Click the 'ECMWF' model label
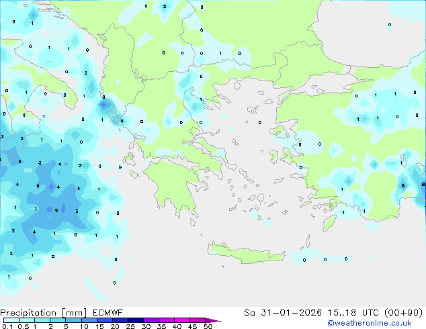This screenshot has height=329, width=426. click(108, 313)
